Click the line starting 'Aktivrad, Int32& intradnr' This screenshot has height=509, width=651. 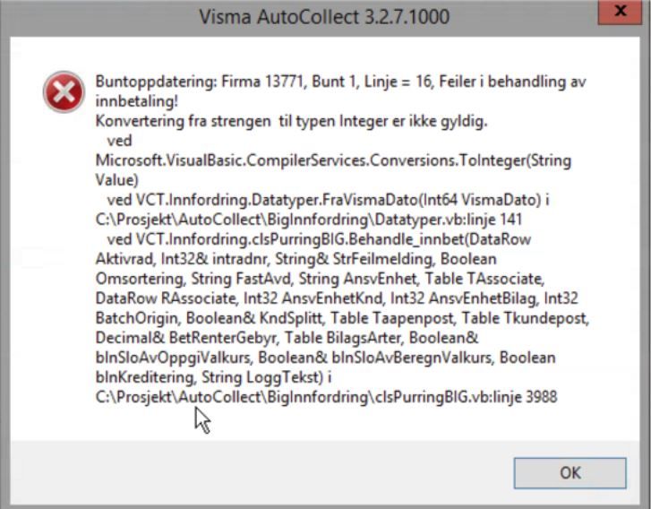[x=296, y=259]
